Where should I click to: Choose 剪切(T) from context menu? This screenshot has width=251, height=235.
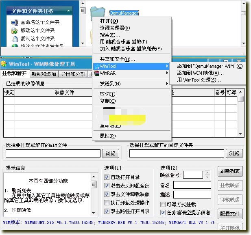[x=132, y=94]
